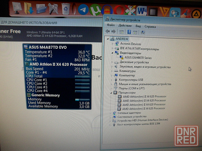Open the downloads folder dock icon
The width and height of the screenshot is (202, 151).
click(29, 8)
